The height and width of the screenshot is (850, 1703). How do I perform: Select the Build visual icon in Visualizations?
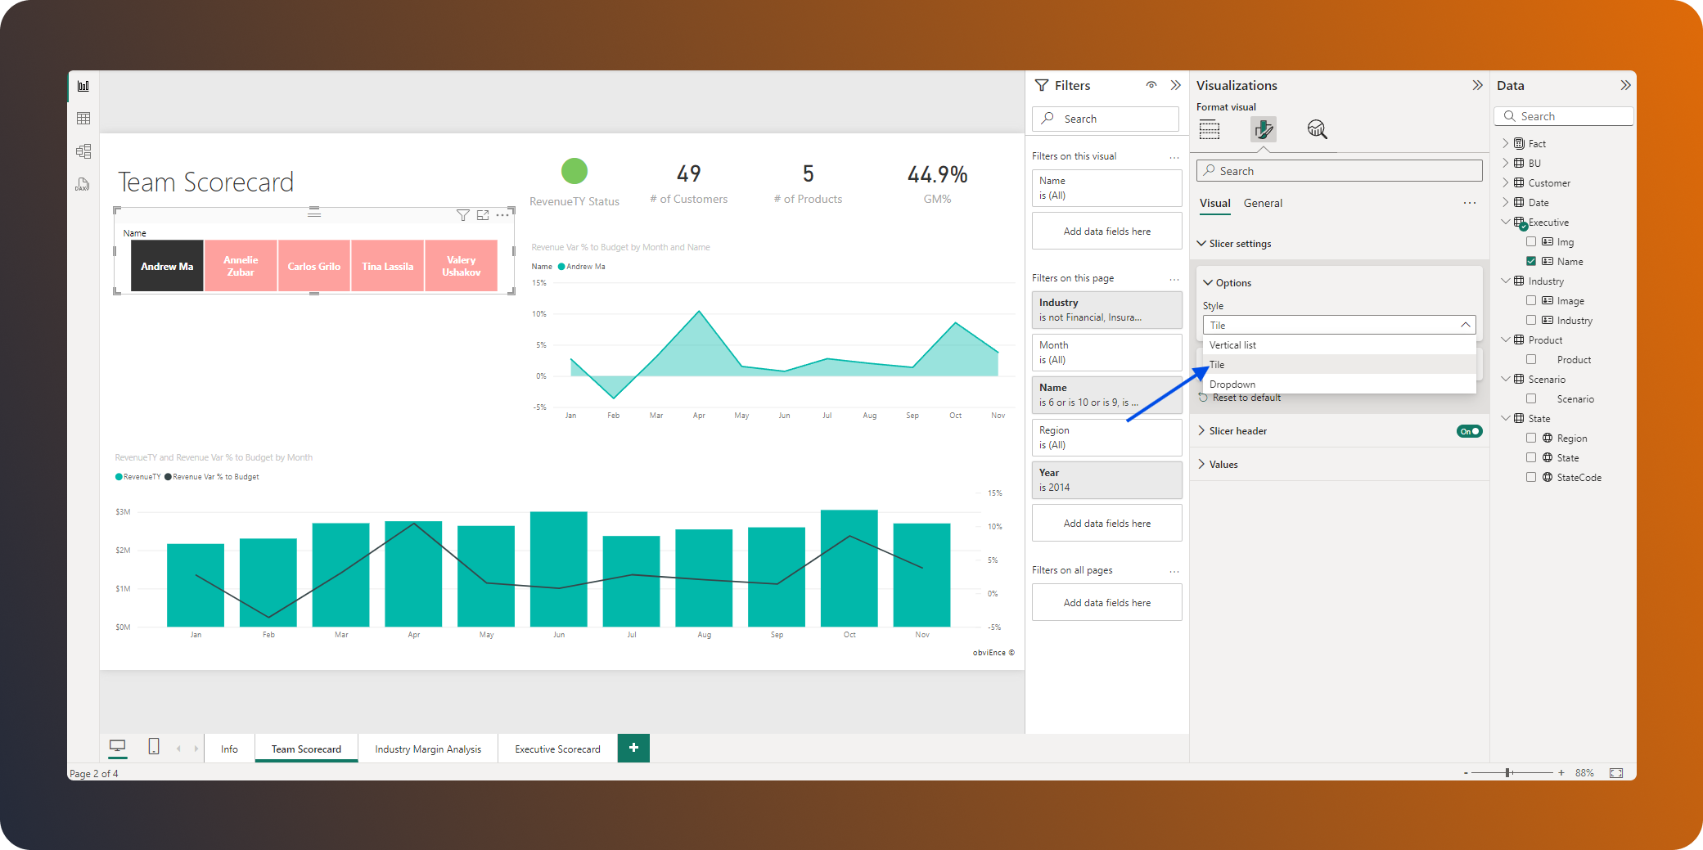pyautogui.click(x=1210, y=129)
